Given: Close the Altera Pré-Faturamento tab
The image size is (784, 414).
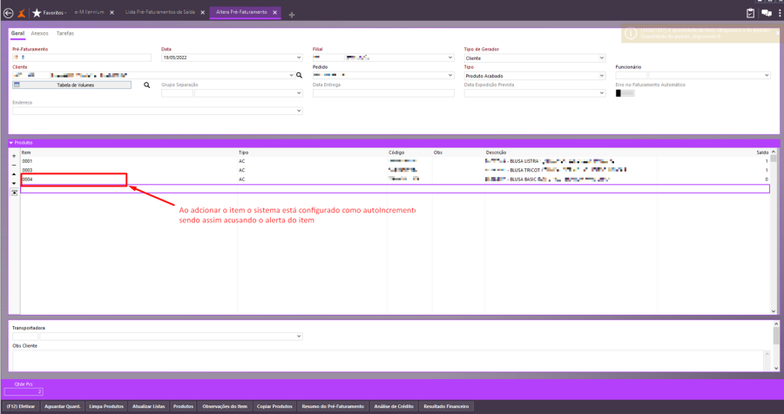Looking at the screenshot, I should (x=274, y=12).
